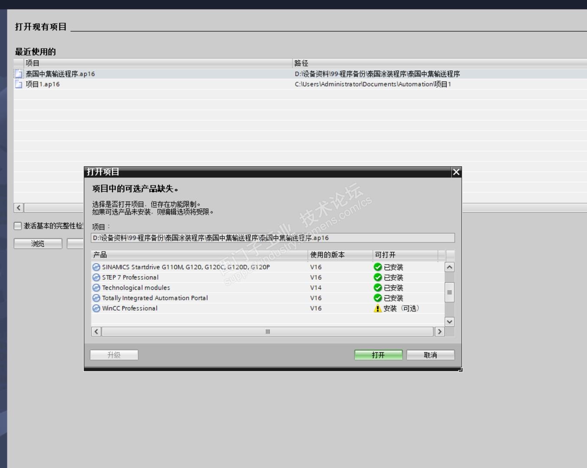Click the yellow warning icon for WinCC Professional
This screenshot has height=468, width=587.
[x=378, y=308]
